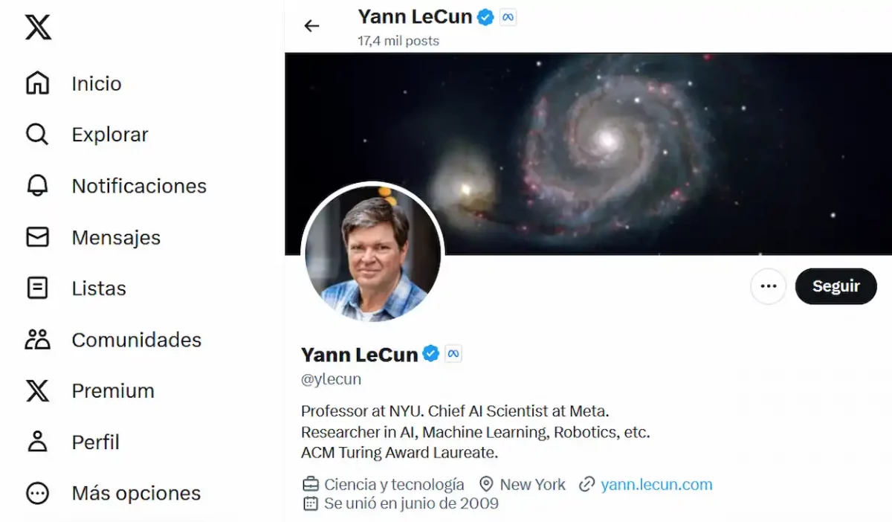Viewport: 892px width, 522px height.
Task: Click the posts counter under Yann LeCun
Action: [398, 42]
